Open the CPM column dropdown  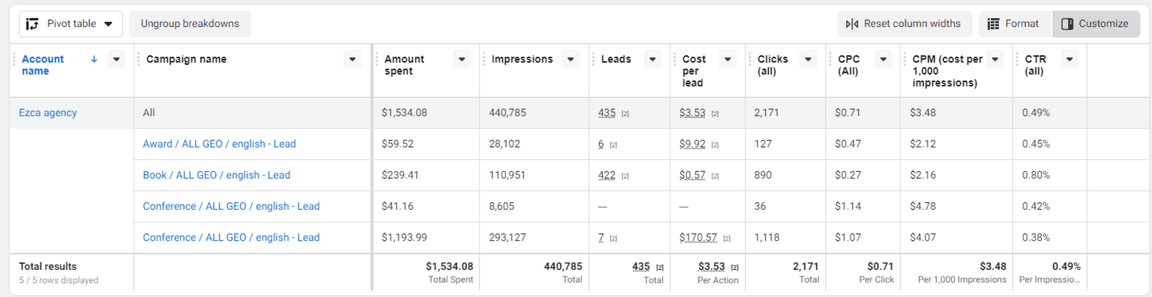coord(995,59)
